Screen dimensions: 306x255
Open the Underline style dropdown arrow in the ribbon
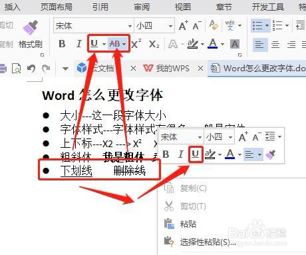[104, 44]
